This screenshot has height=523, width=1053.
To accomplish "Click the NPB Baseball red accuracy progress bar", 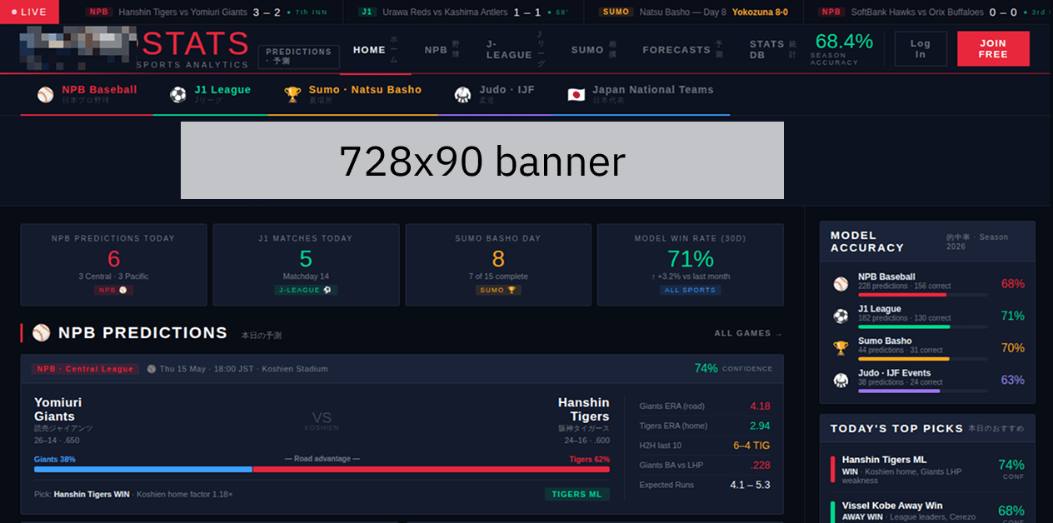I will (902, 295).
